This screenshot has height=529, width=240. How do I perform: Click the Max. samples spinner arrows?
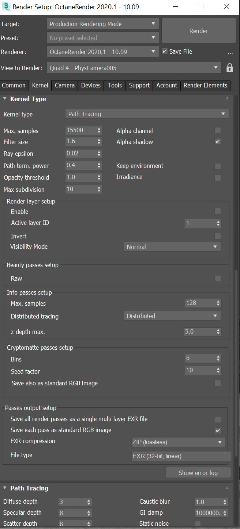click(x=99, y=130)
